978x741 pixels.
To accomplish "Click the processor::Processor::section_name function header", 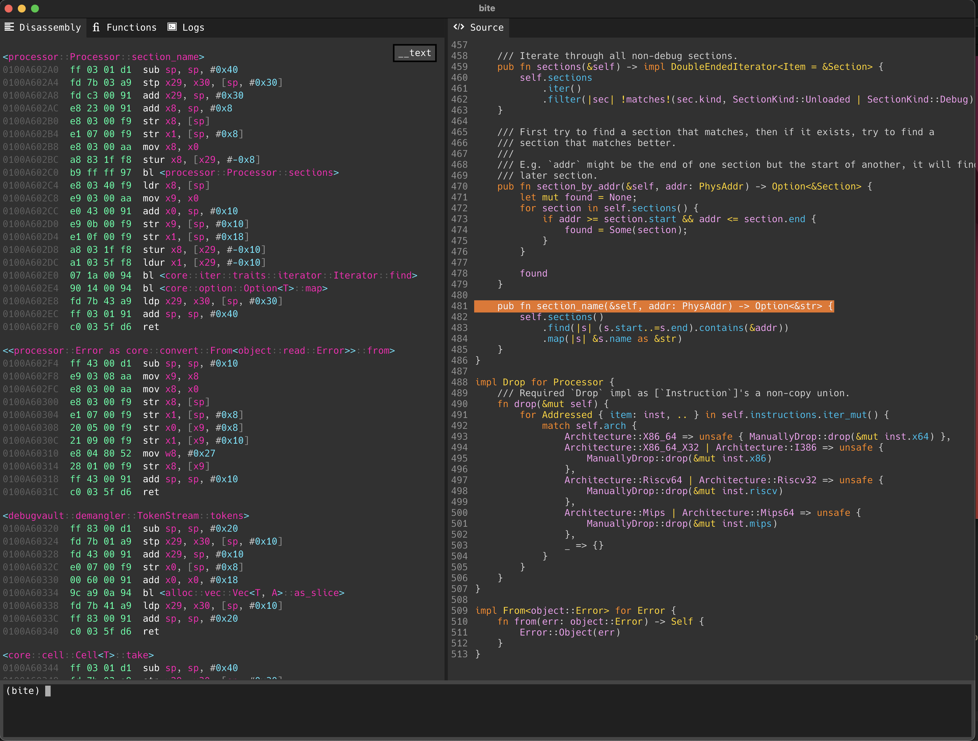I will click(x=104, y=57).
